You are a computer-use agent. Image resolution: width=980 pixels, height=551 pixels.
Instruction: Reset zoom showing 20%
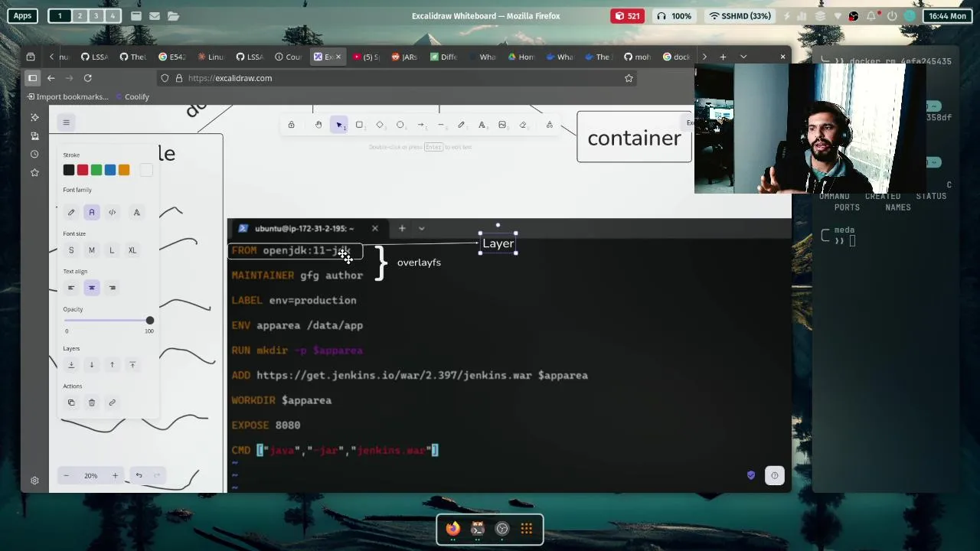[90, 476]
